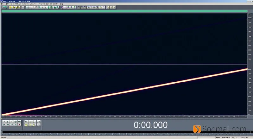This screenshot has height=139, width=253.
Task: Open the Options menu
Action: [x=49, y=4]
